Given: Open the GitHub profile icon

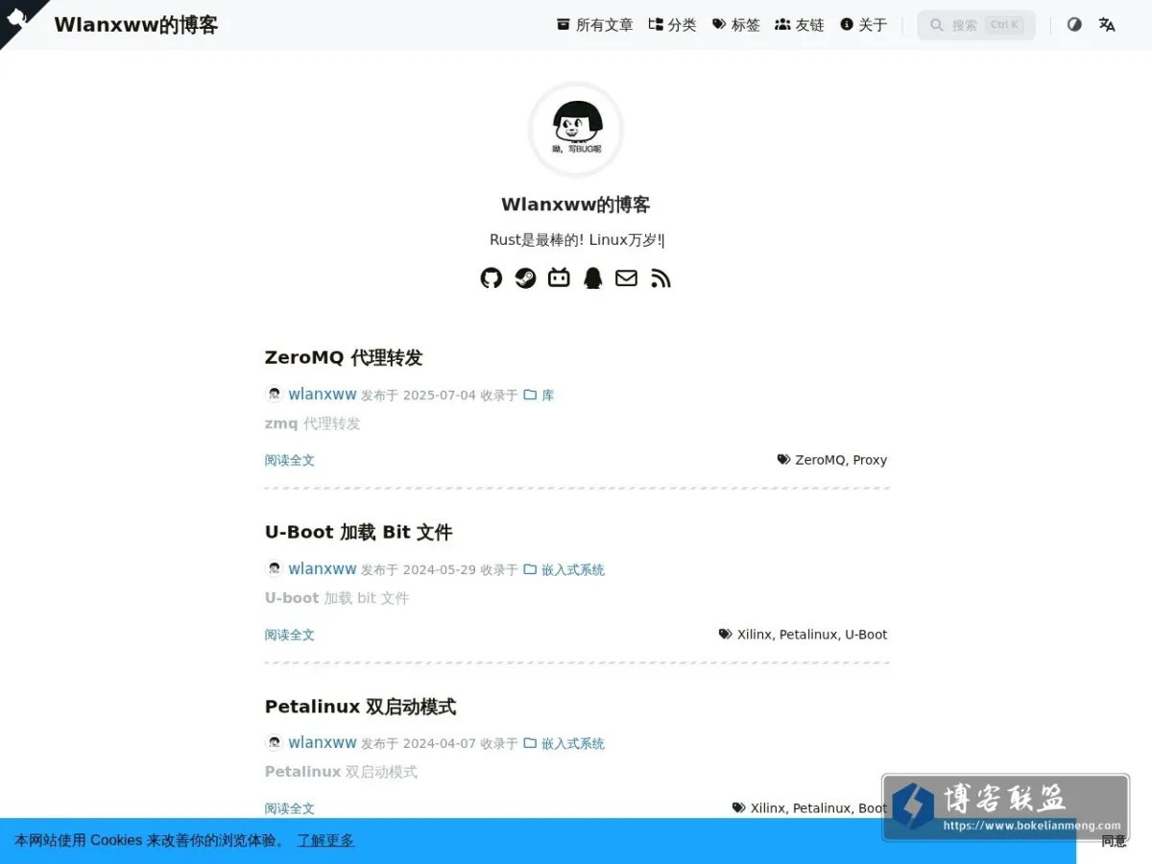Looking at the screenshot, I should coord(492,278).
